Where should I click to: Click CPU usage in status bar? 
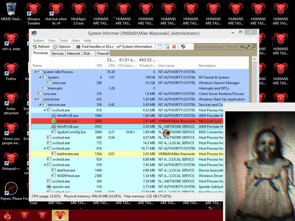[x=46, y=196]
